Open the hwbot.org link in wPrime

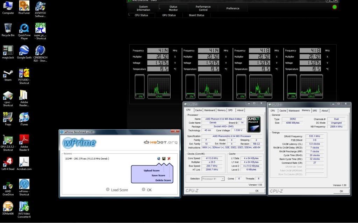tap(160, 142)
